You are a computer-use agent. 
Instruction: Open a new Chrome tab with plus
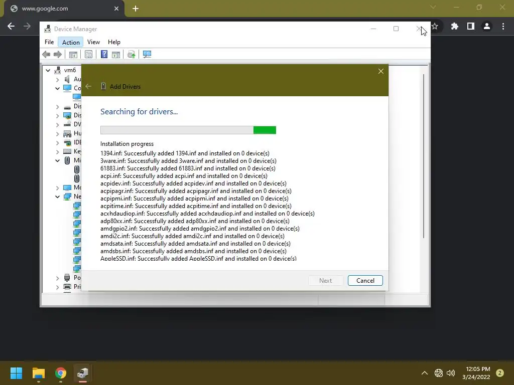click(136, 9)
